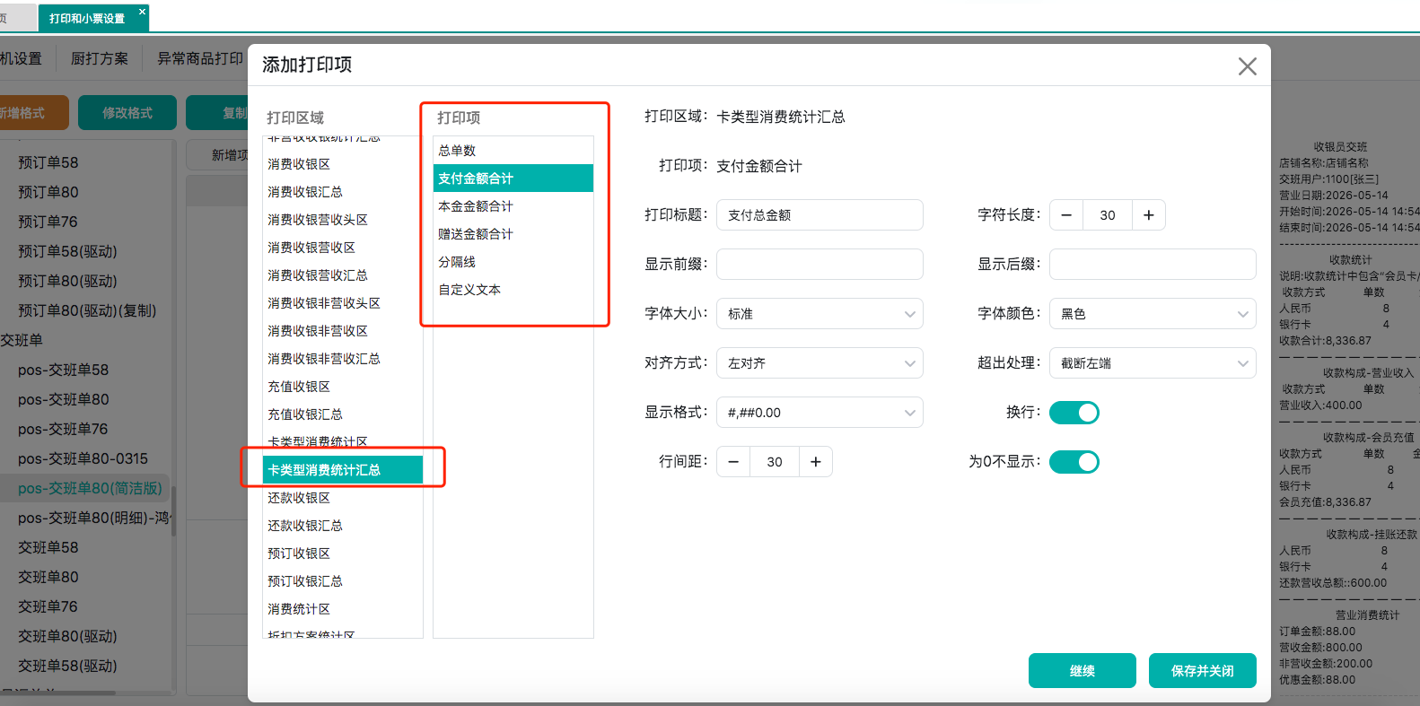
Task: Decrease 字符长度 with the minus button
Action: (1066, 215)
